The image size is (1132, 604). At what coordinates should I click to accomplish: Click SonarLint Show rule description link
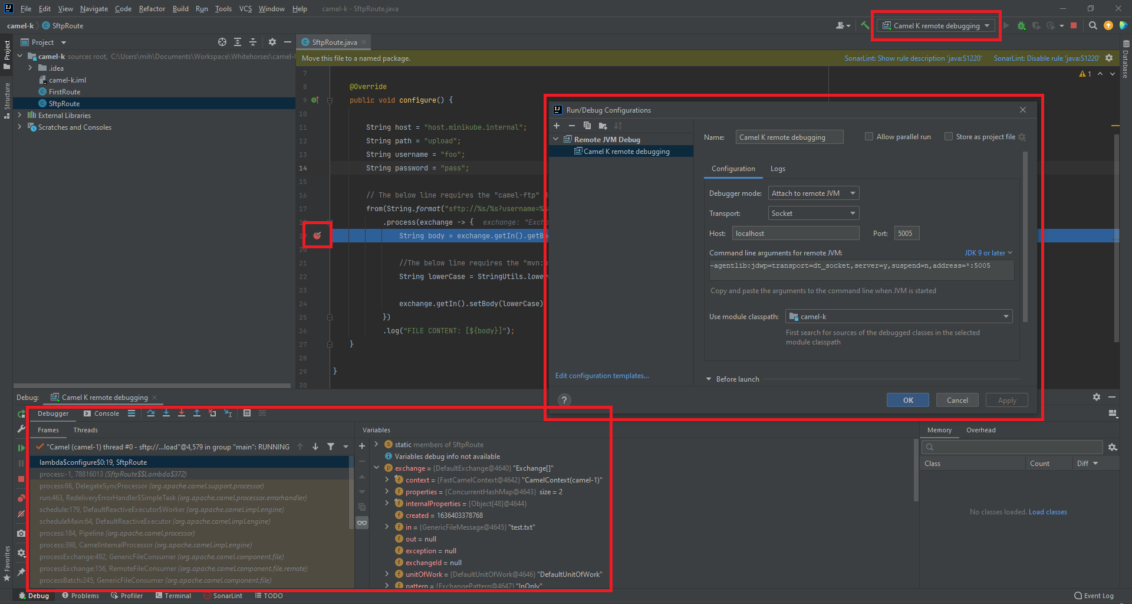pos(913,58)
